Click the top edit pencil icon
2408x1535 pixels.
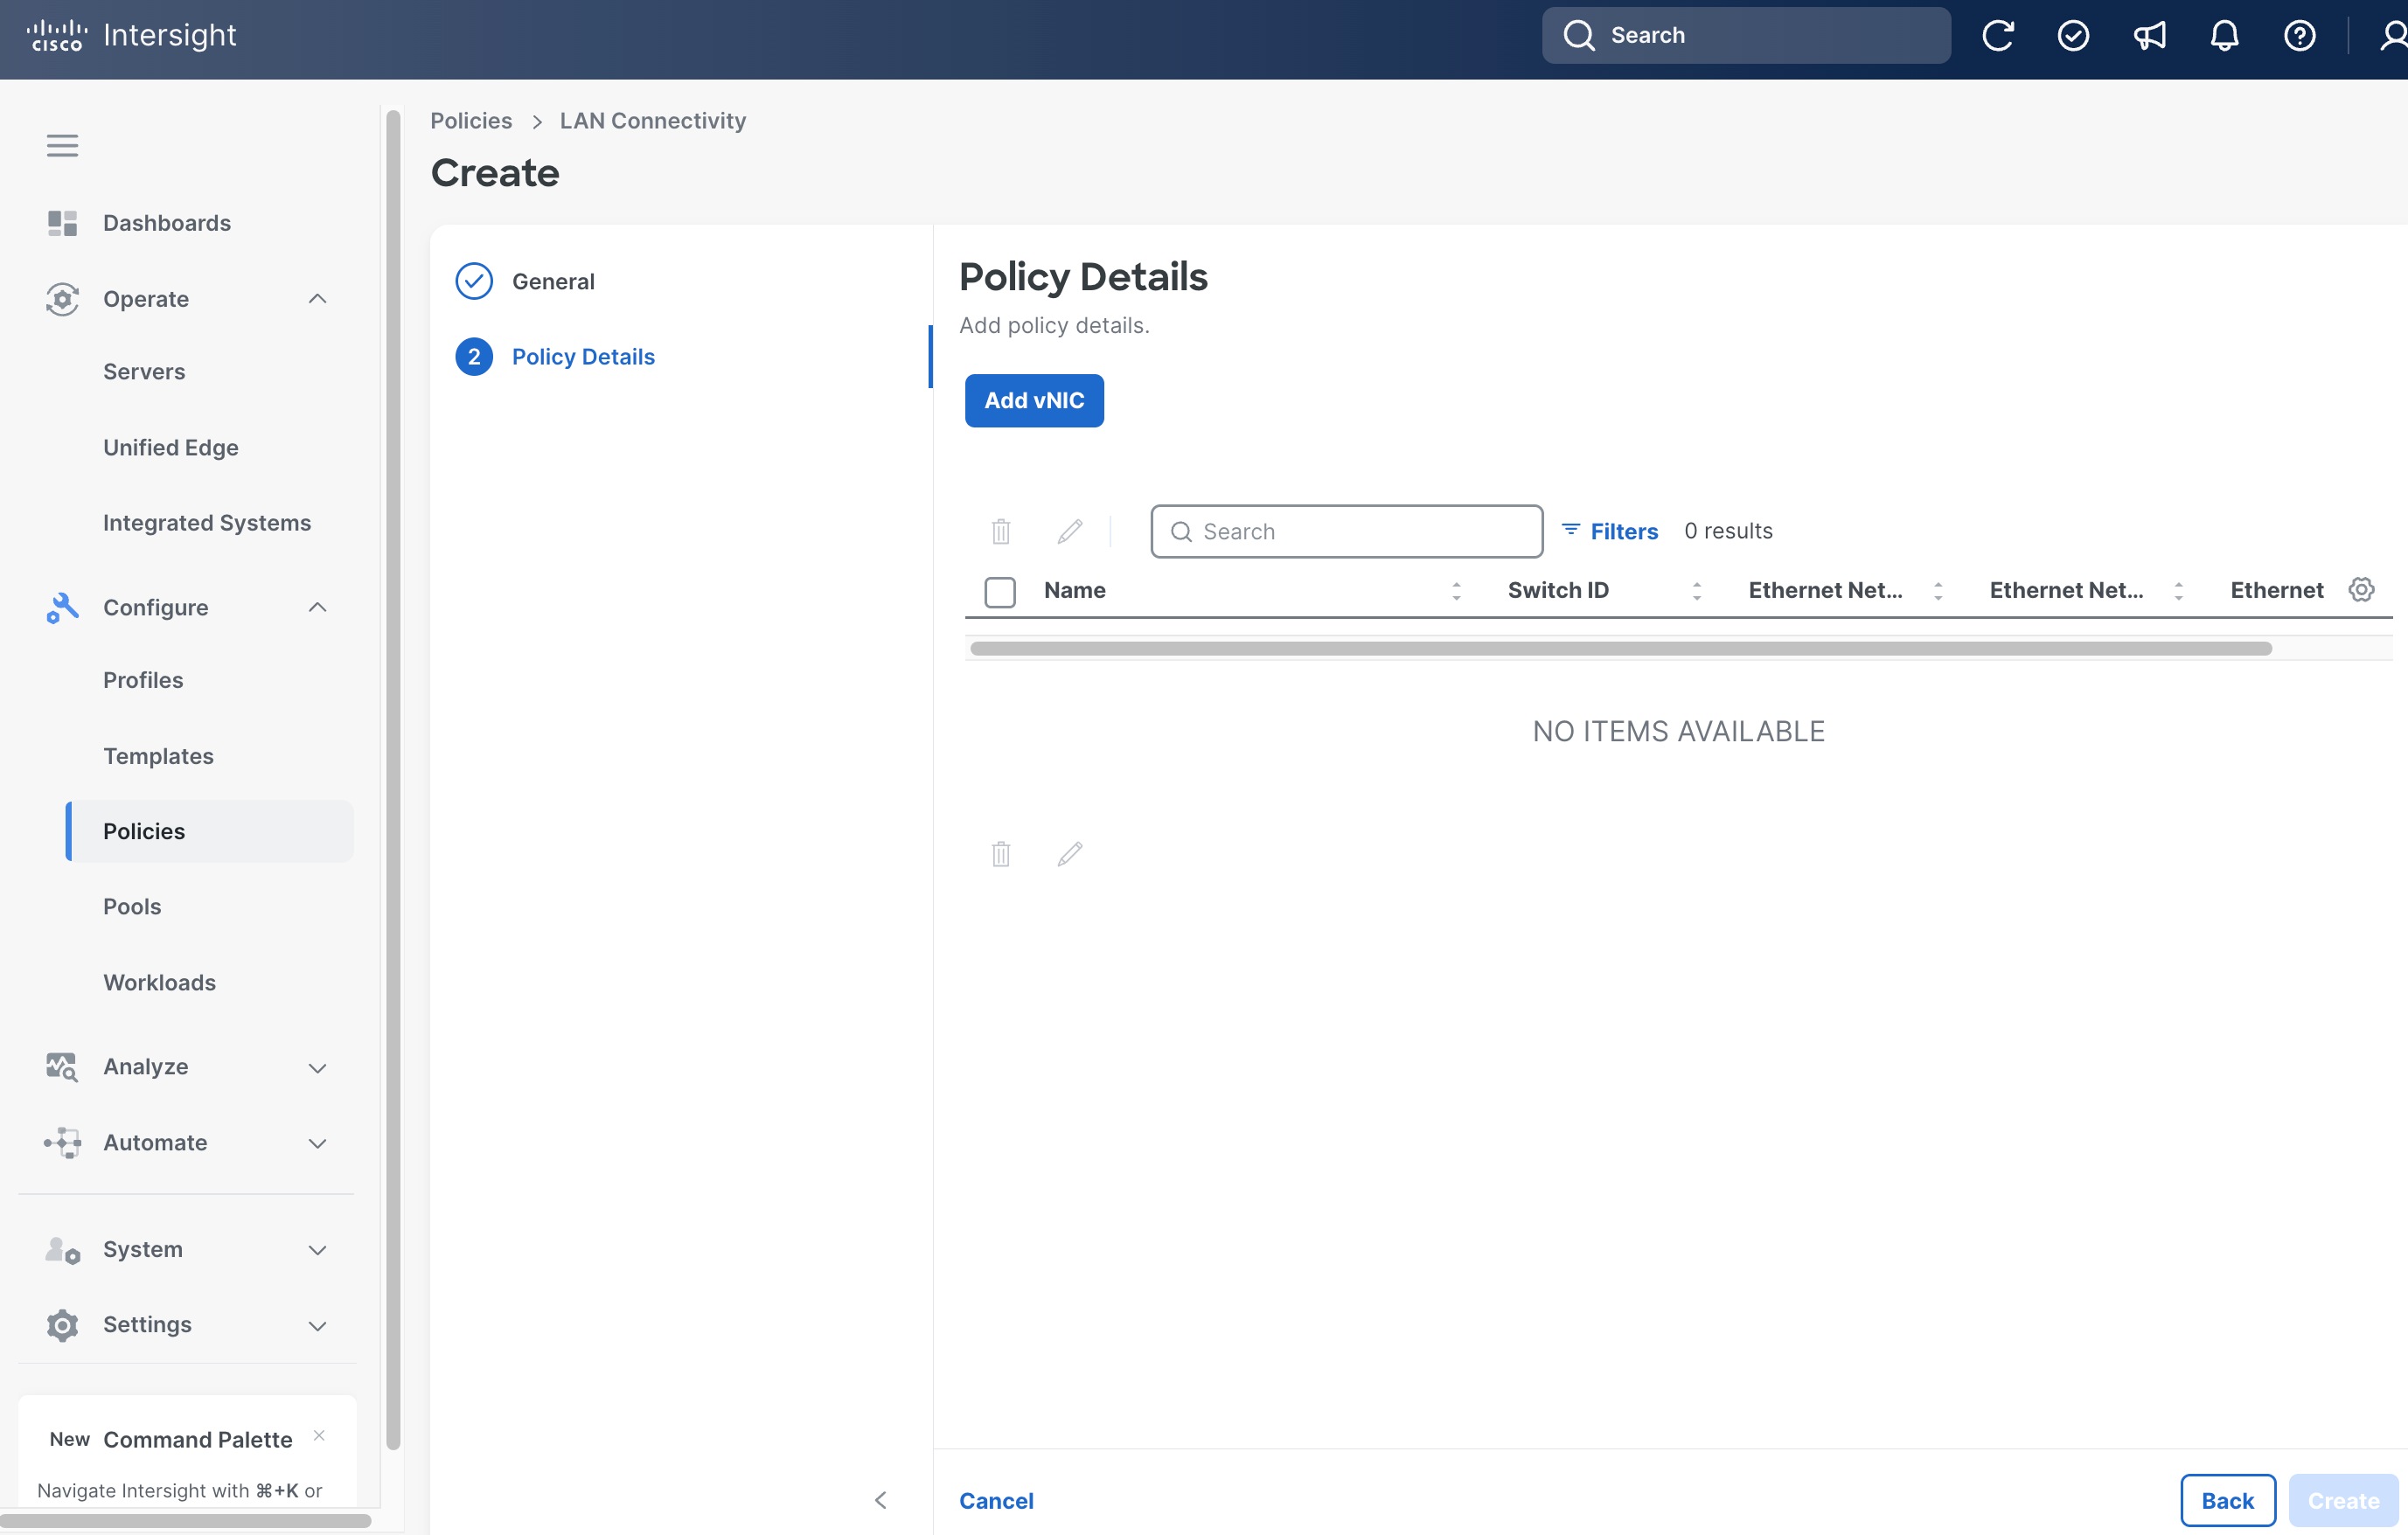point(1070,531)
